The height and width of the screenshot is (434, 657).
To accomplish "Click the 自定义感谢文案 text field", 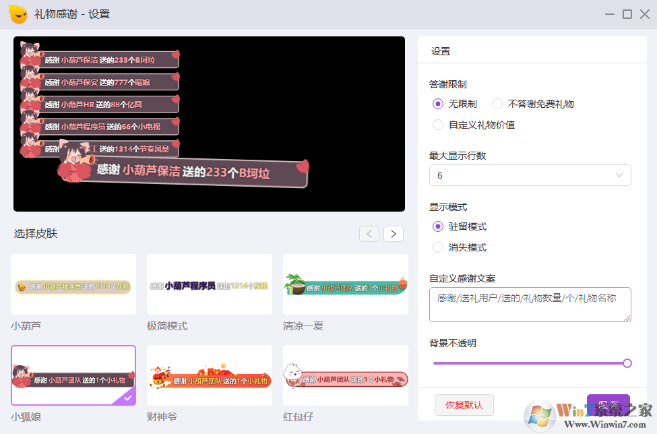I will click(530, 305).
